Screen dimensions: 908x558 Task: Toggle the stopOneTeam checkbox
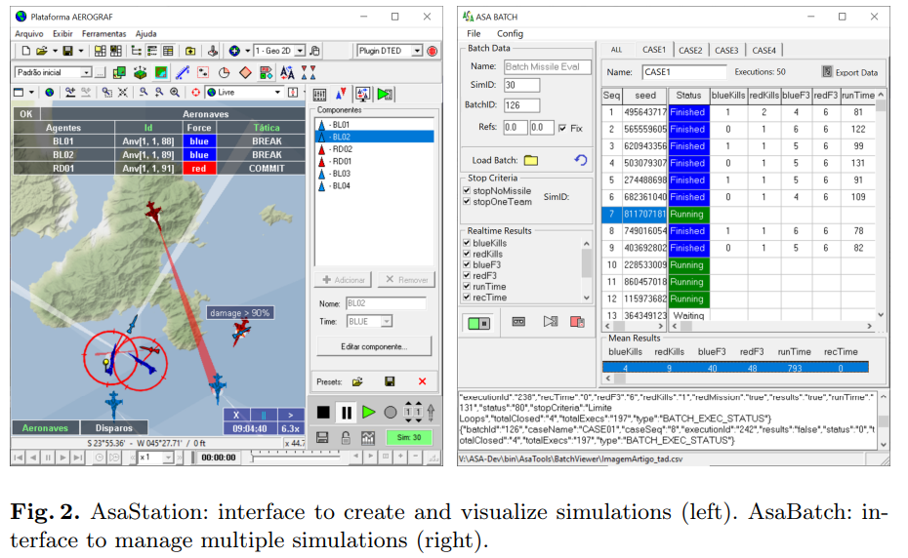467,201
